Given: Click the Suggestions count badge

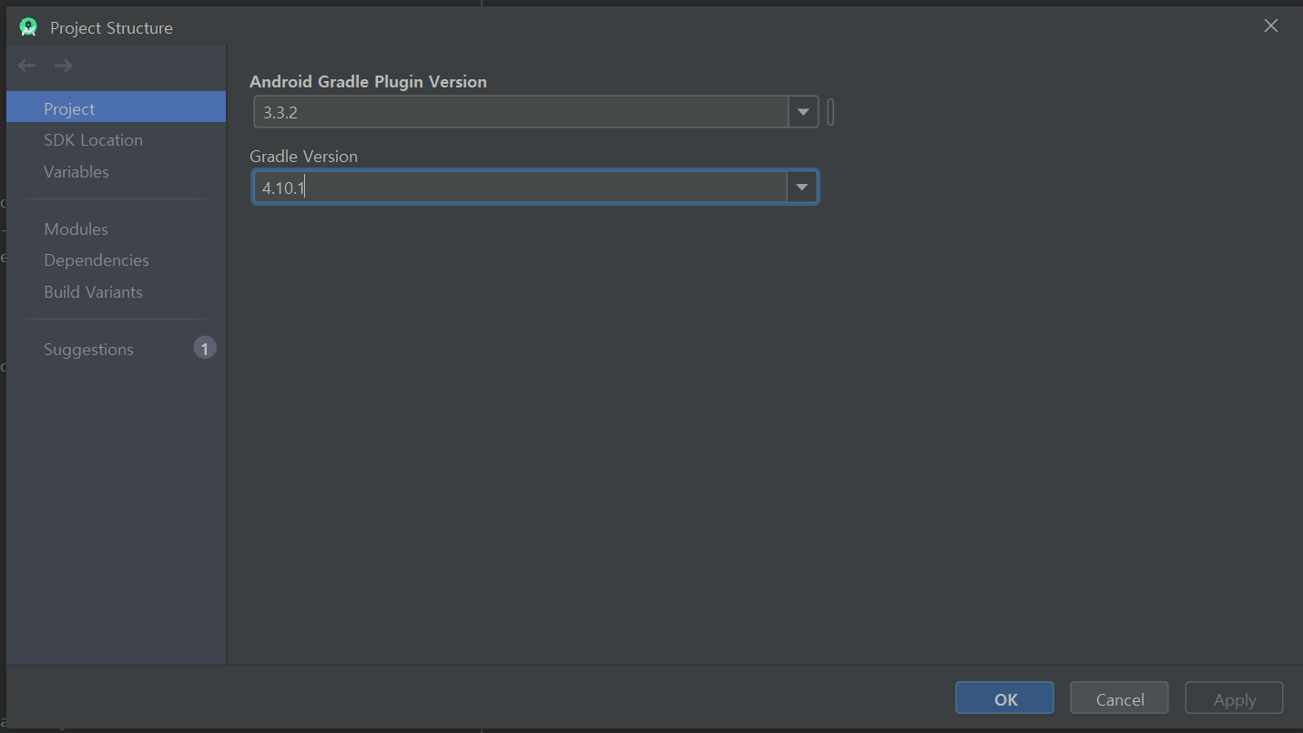Looking at the screenshot, I should click(x=205, y=349).
